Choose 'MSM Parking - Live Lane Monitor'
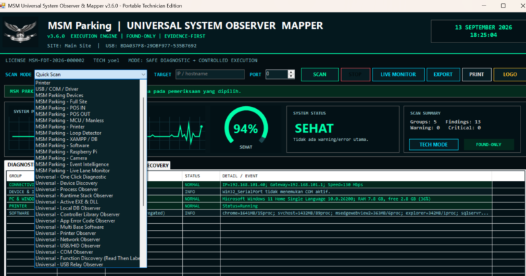The width and height of the screenshot is (526, 276). coord(73,171)
